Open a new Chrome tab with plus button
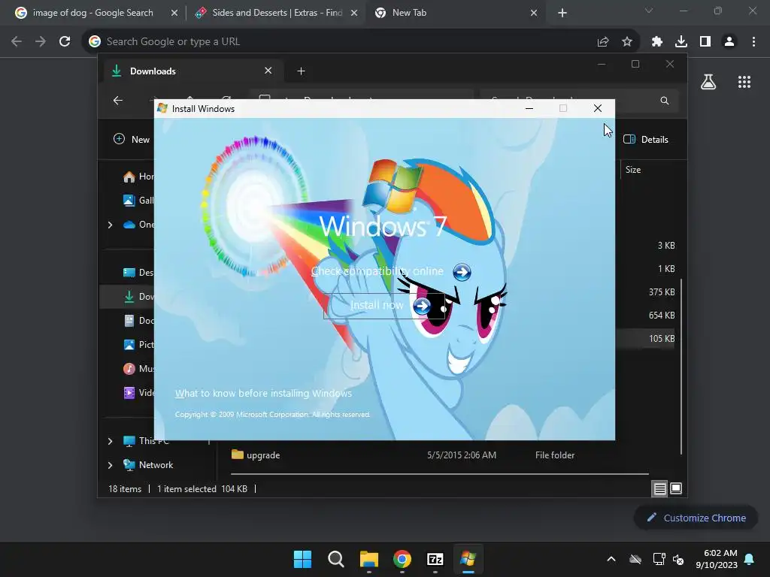This screenshot has height=577, width=770. click(562, 14)
